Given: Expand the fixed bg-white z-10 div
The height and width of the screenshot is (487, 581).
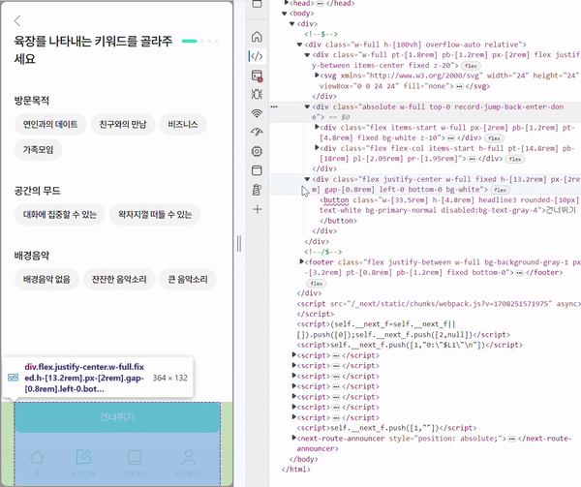Looking at the screenshot, I should pyautogui.click(x=317, y=127).
